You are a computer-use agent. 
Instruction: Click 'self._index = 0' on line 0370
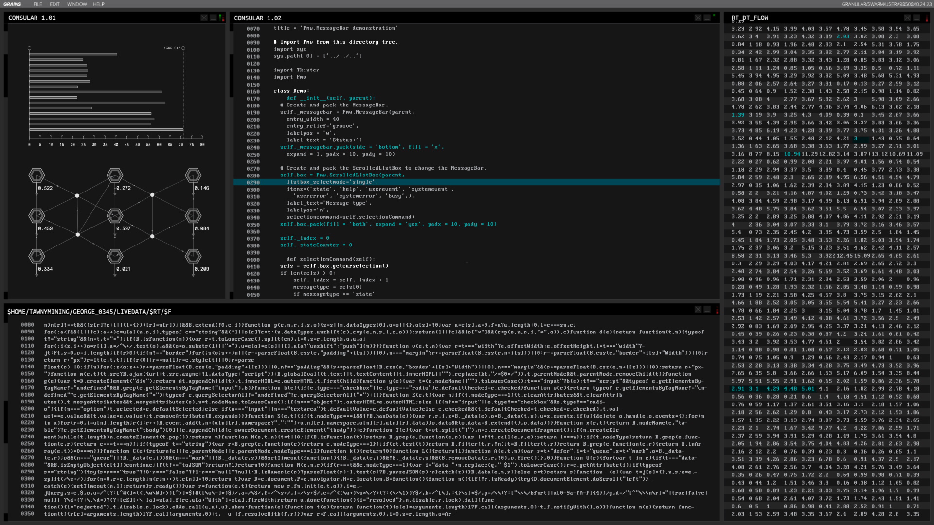click(x=305, y=238)
